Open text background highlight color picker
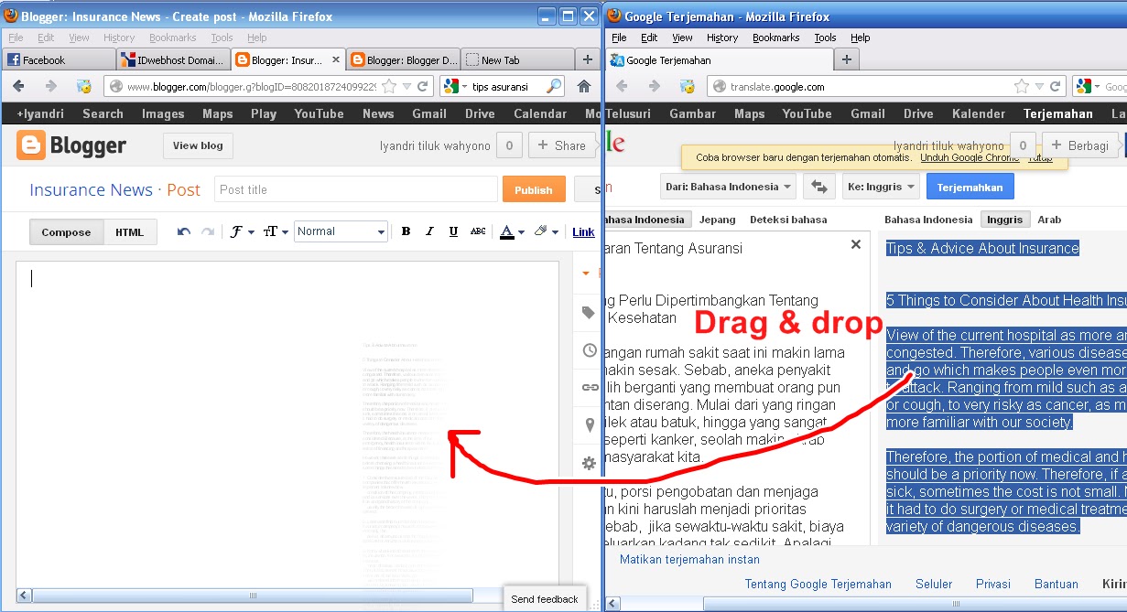1127x612 pixels. (547, 231)
